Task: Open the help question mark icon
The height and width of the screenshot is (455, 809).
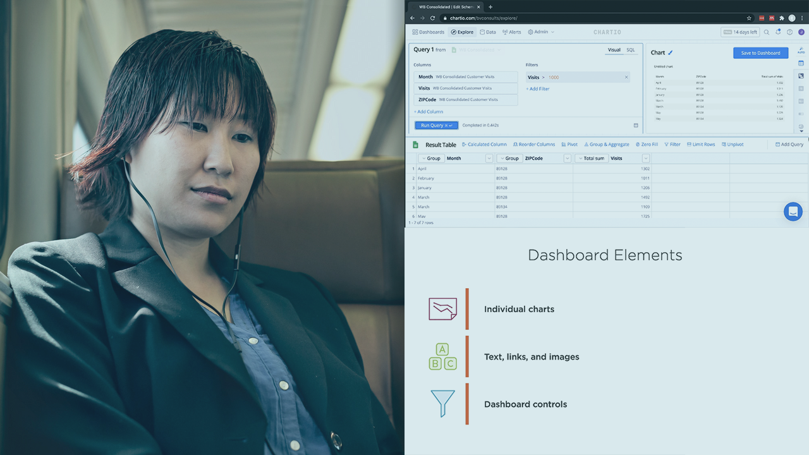Action: pos(789,32)
